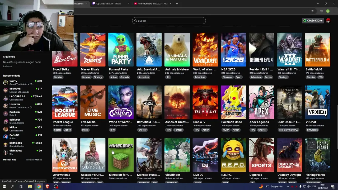Click Animals & Nature title link
This screenshot has width=338, height=190.
177,69
